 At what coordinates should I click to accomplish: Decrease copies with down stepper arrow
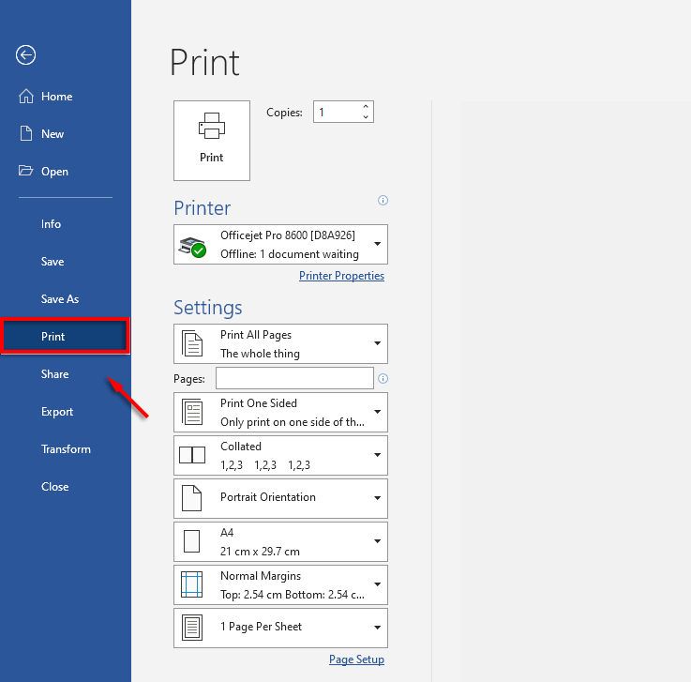pos(366,117)
